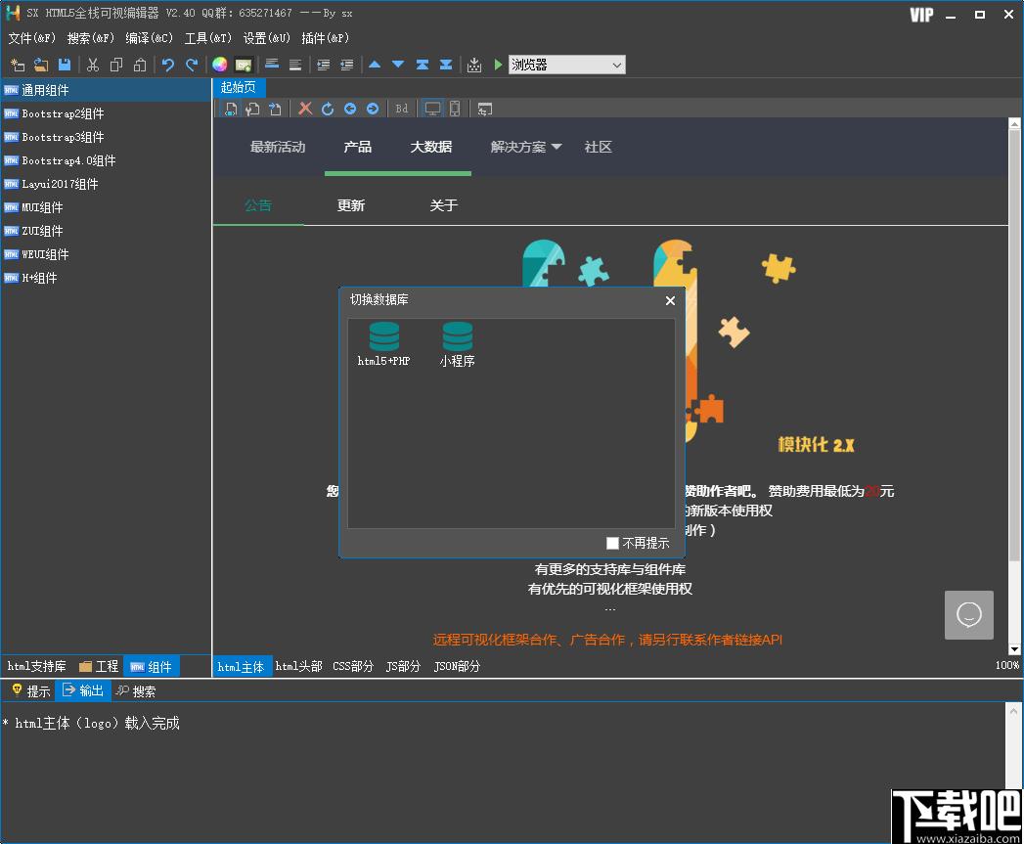Select WEUI组件 in the list

[106, 255]
